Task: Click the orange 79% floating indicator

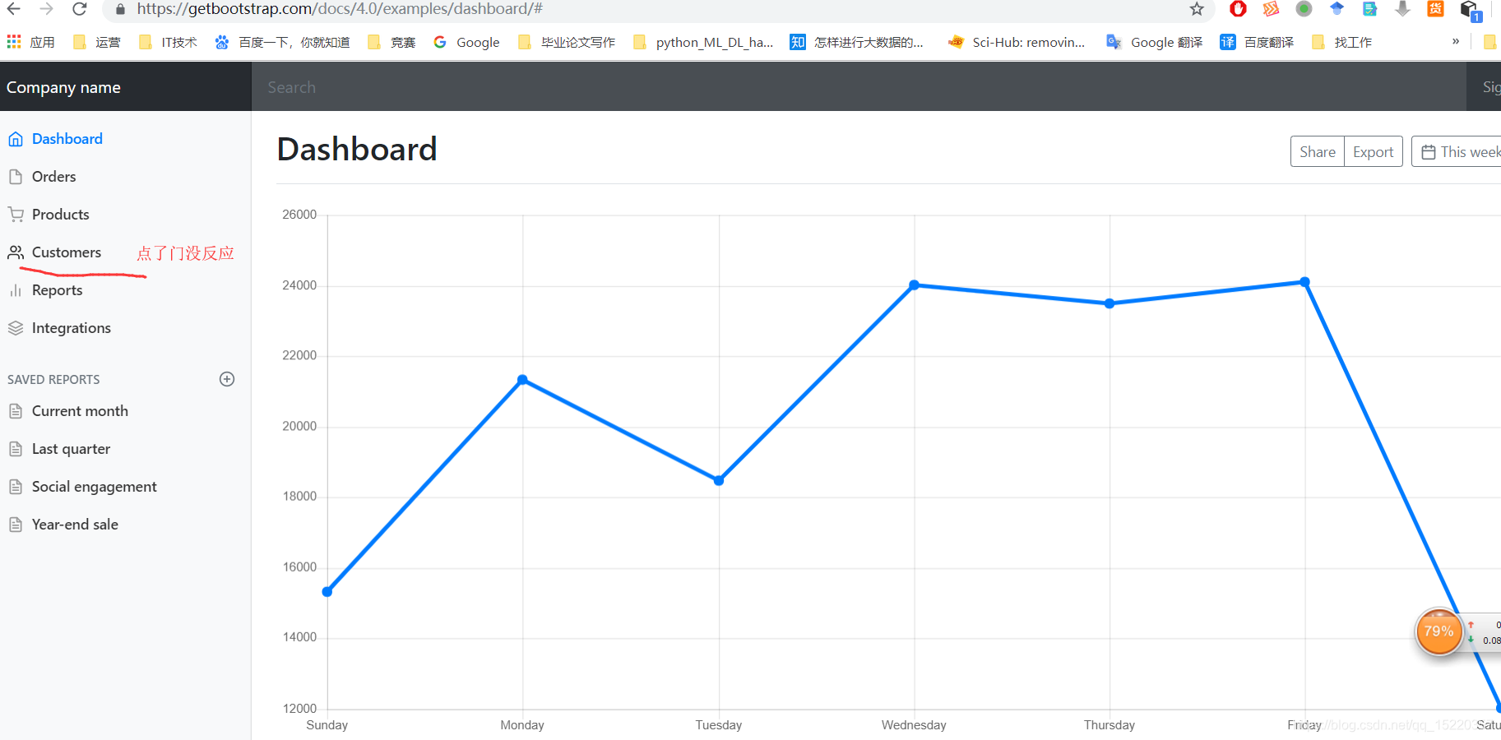Action: click(x=1438, y=631)
